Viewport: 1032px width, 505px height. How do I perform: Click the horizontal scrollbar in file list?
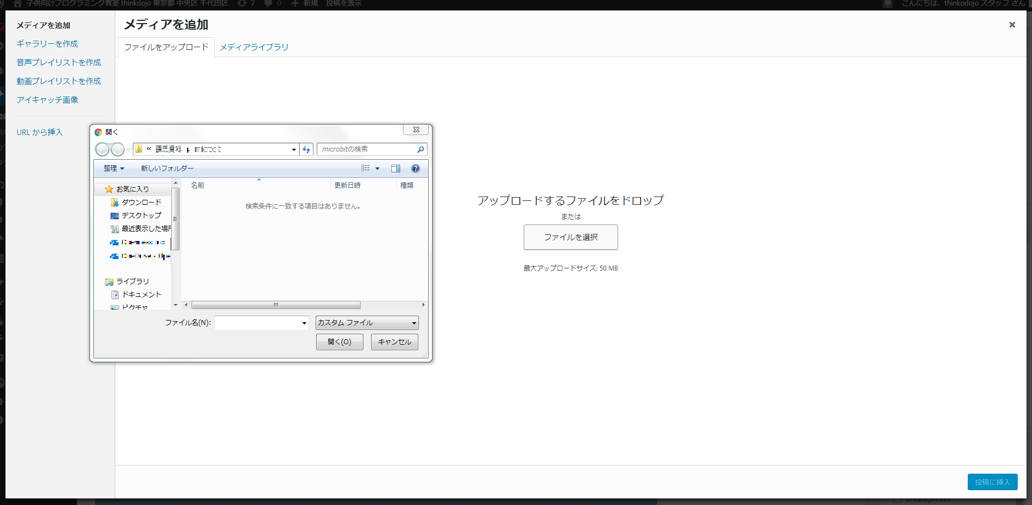(276, 305)
